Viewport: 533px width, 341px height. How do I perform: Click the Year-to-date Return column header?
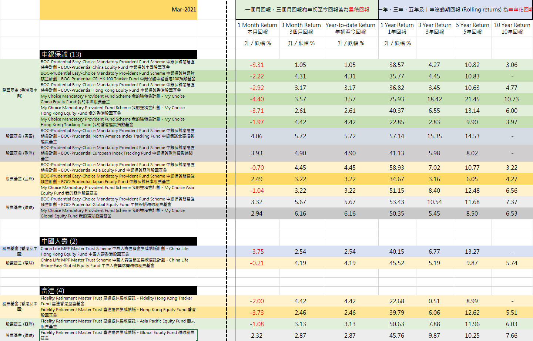pos(351,28)
